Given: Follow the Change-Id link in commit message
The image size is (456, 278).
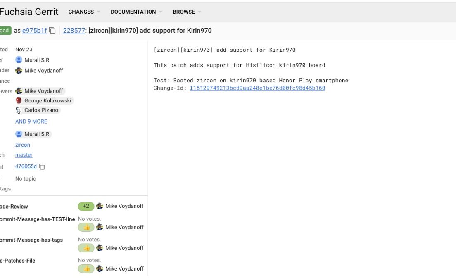Looking at the screenshot, I should (257, 88).
